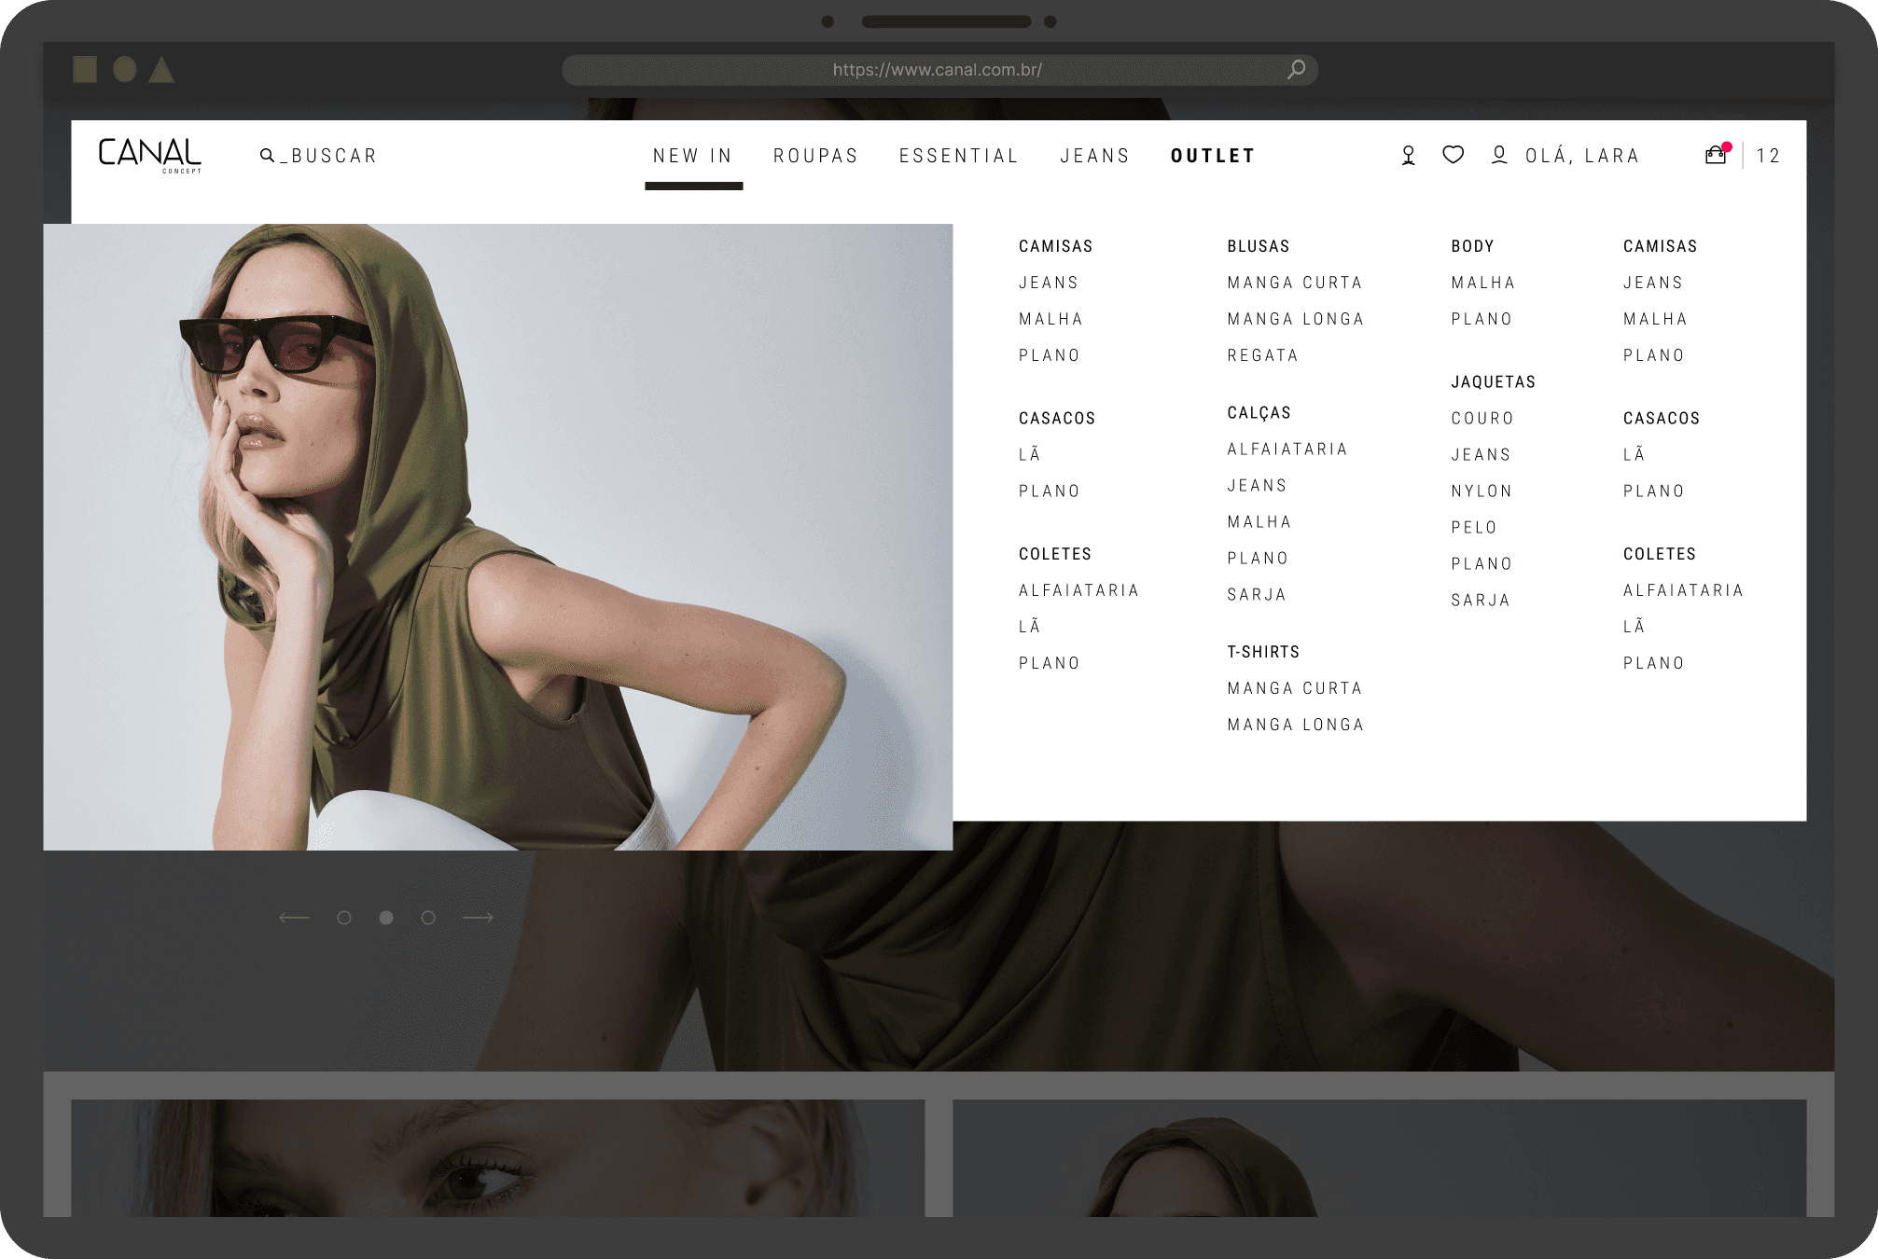
Task: Open the wishlist heart icon
Action: point(1453,155)
